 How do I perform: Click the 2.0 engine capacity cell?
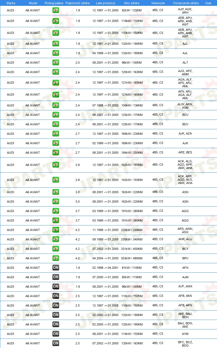click(x=77, y=63)
